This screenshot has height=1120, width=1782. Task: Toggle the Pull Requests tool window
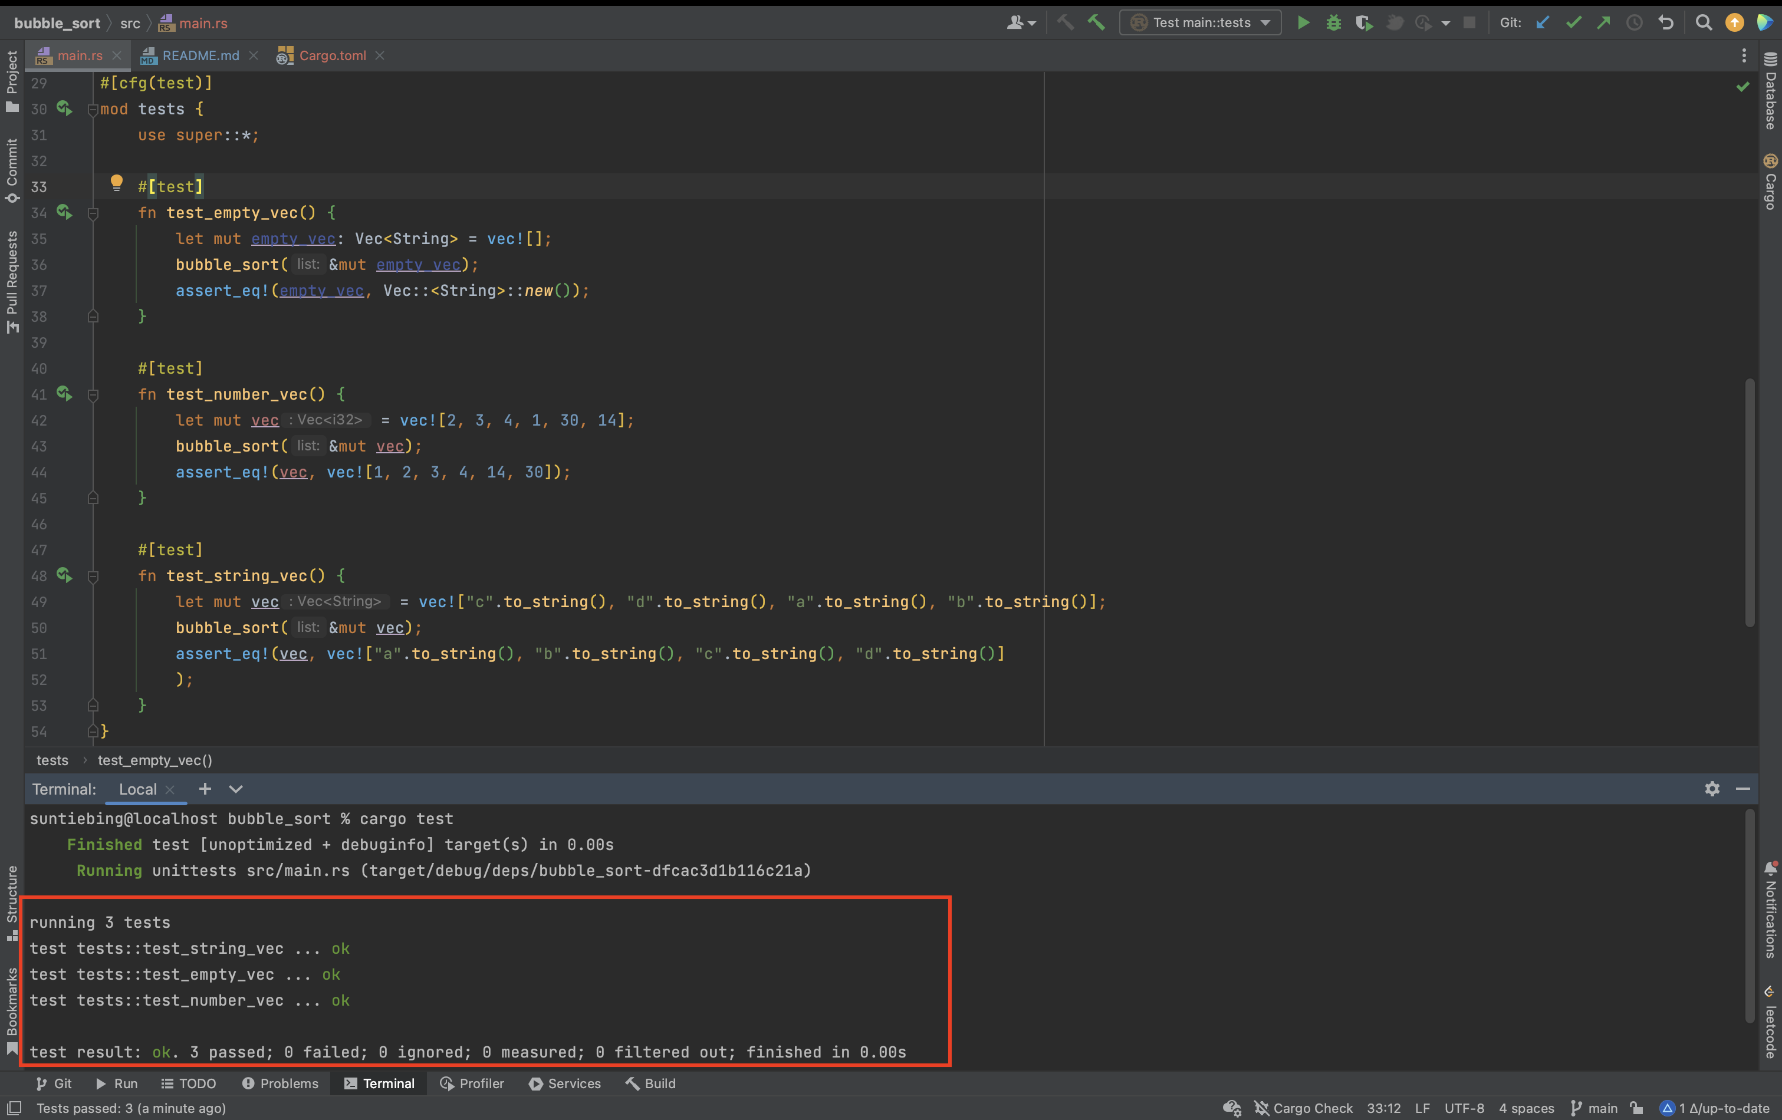point(12,282)
